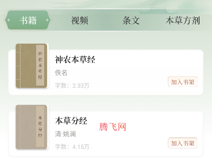Viewport: 212px width, 160px height.
Task: Click the red 腾飞网 watermark text
Action: tap(112, 127)
